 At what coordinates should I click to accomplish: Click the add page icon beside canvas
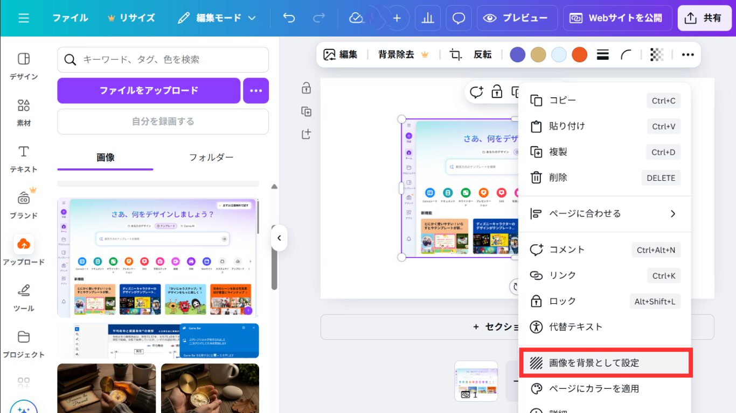[x=307, y=134]
